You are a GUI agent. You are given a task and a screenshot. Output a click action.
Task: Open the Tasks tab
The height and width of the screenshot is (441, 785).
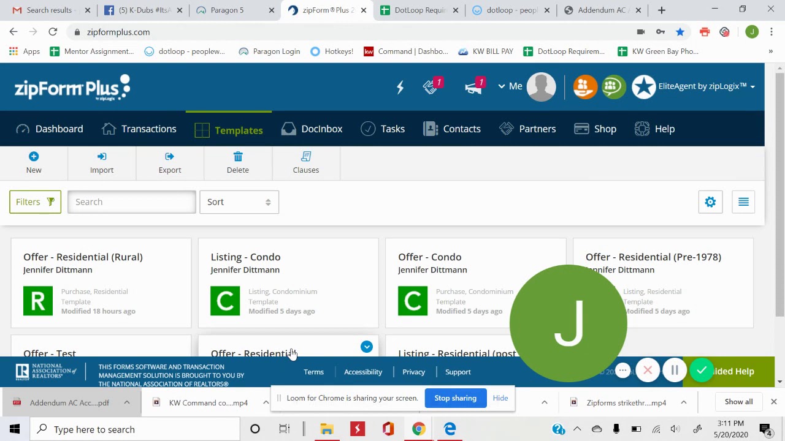tap(383, 129)
